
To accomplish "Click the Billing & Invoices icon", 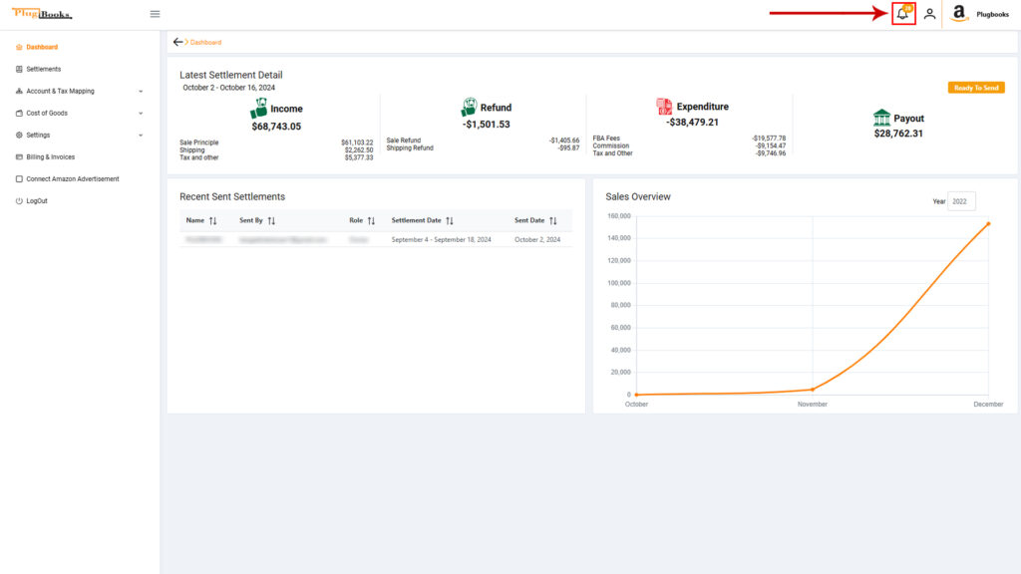I will pos(19,156).
